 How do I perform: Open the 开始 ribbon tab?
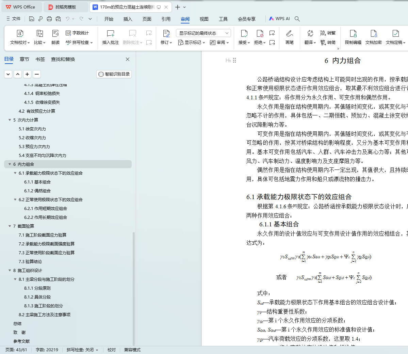click(x=109, y=19)
